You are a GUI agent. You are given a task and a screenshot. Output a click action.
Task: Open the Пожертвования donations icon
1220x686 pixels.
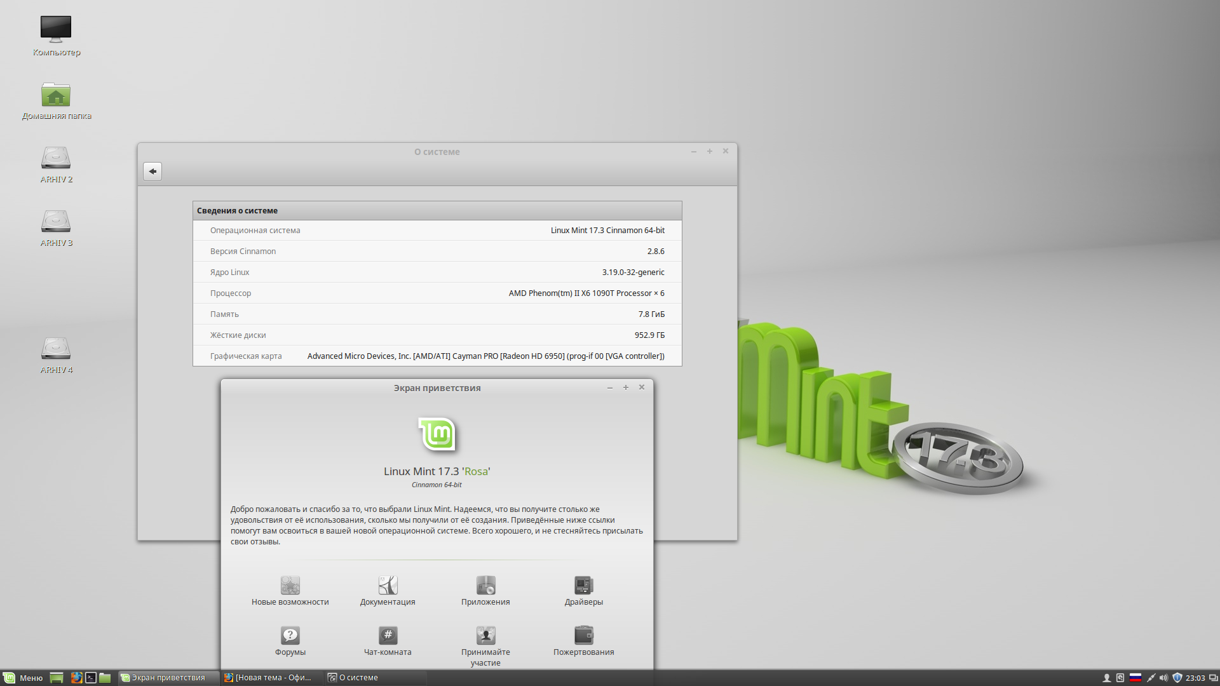tap(583, 635)
